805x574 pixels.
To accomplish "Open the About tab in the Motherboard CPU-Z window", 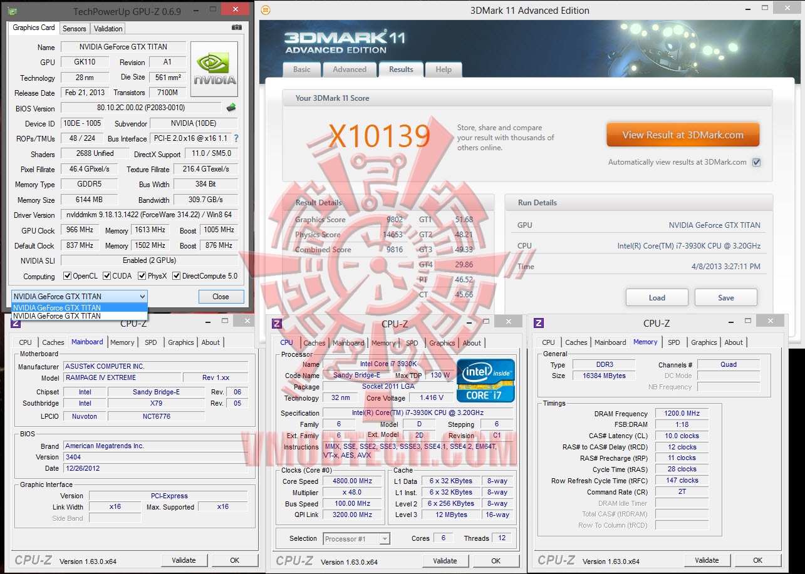I will [210, 342].
